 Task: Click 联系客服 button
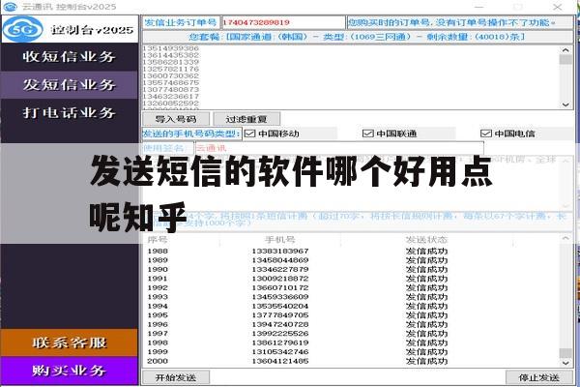(70, 342)
